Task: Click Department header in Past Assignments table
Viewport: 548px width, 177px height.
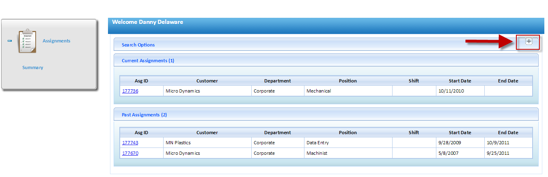Action: [x=277, y=133]
